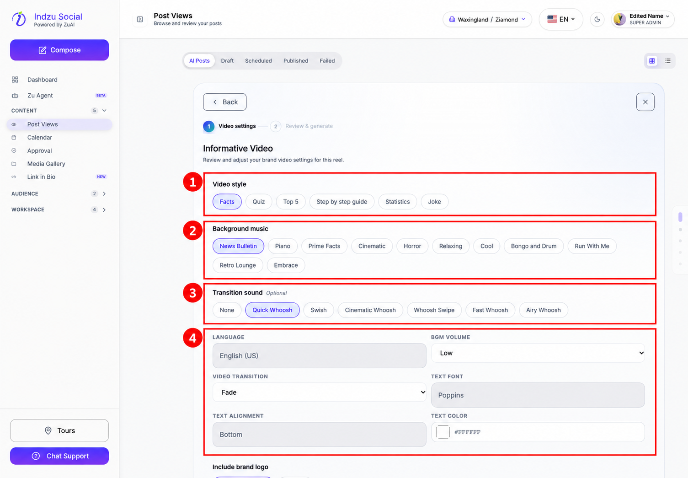
Task: Set transition sound to None
Action: click(227, 310)
